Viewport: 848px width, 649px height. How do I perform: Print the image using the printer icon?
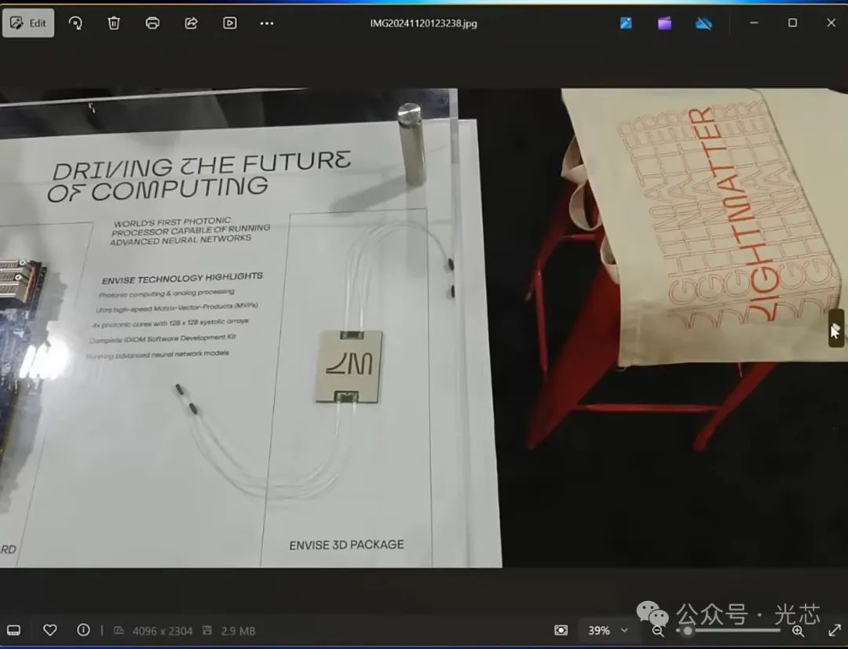coord(152,24)
